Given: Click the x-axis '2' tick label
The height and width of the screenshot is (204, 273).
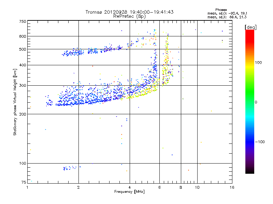Looking at the screenshot, I should [78, 187].
